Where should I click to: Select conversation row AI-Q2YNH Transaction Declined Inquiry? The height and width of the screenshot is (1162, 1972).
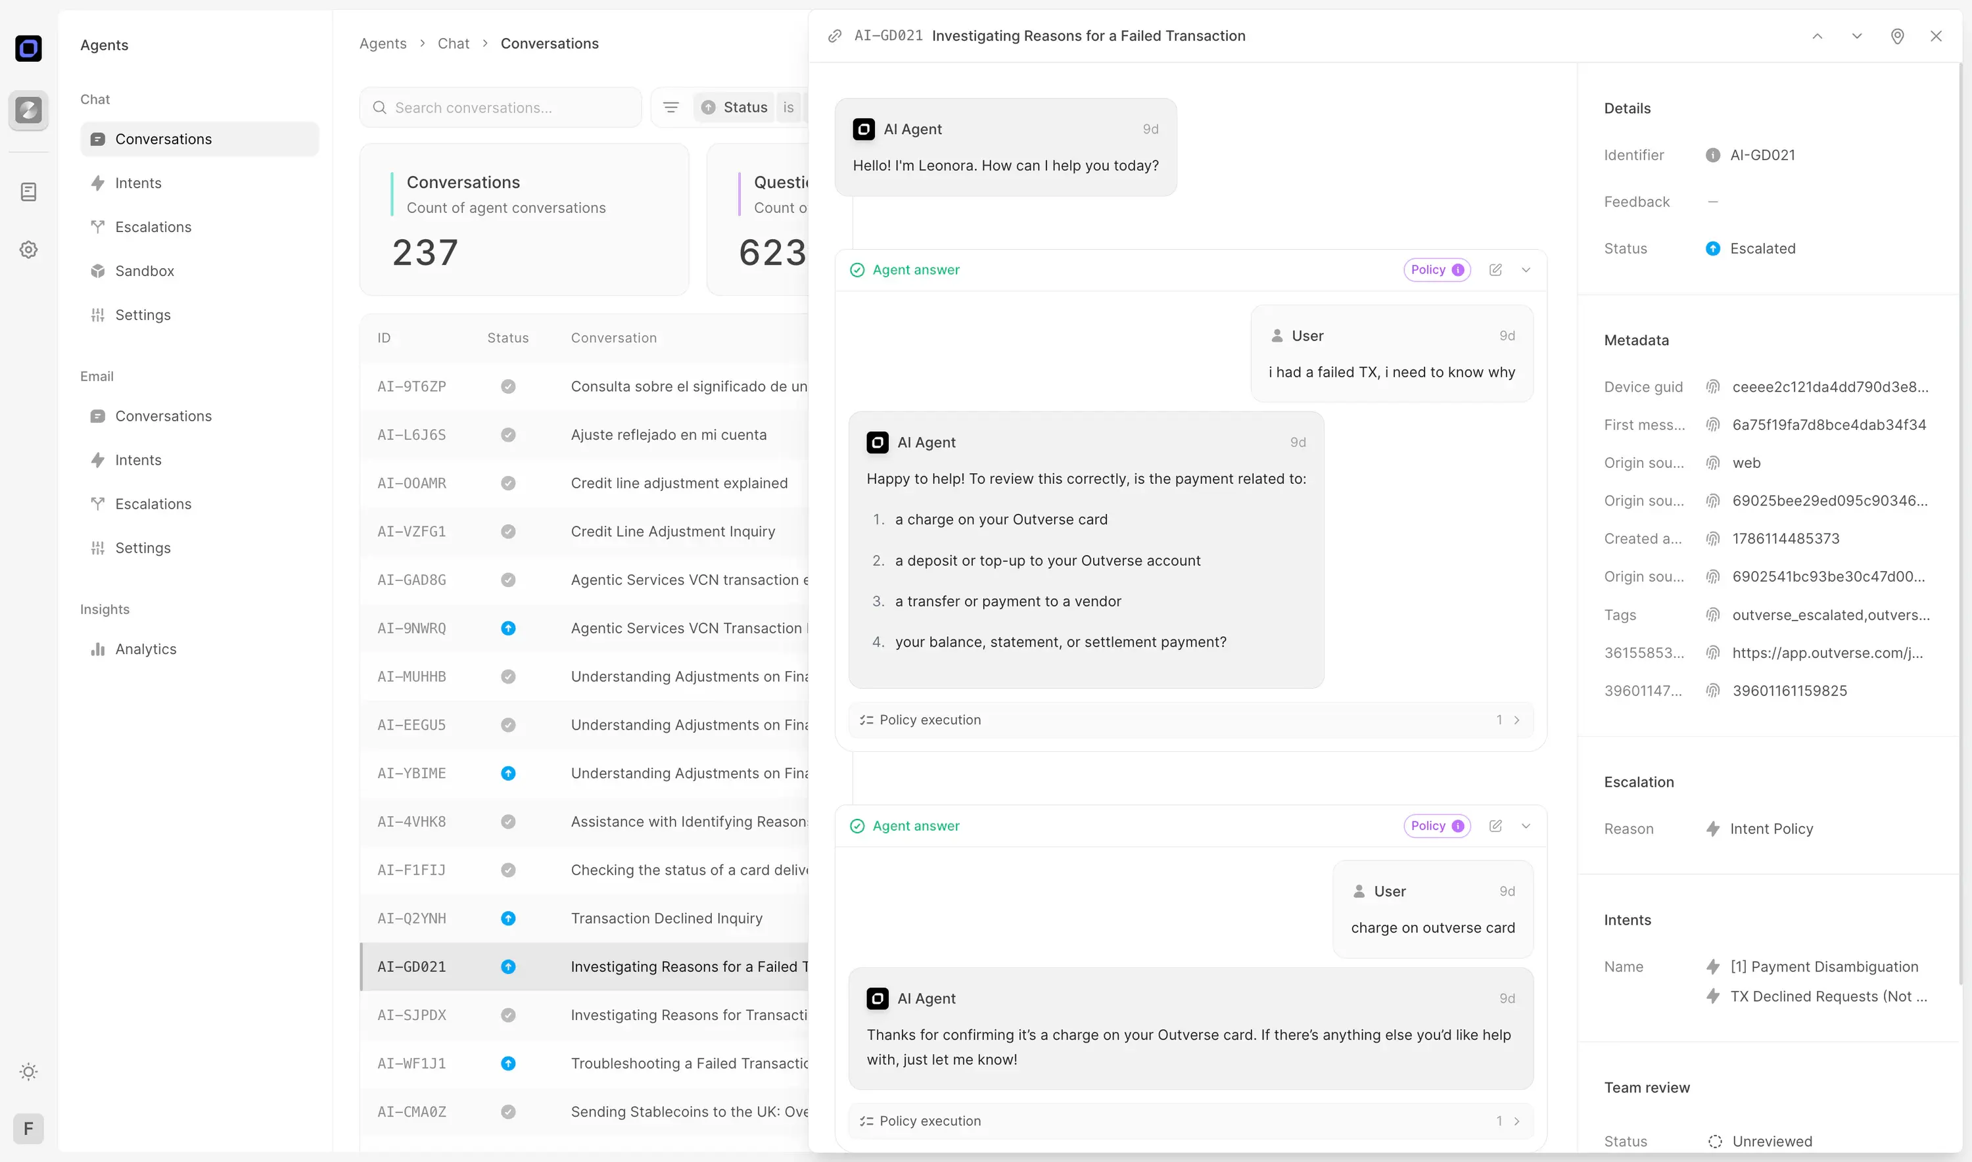tap(584, 918)
